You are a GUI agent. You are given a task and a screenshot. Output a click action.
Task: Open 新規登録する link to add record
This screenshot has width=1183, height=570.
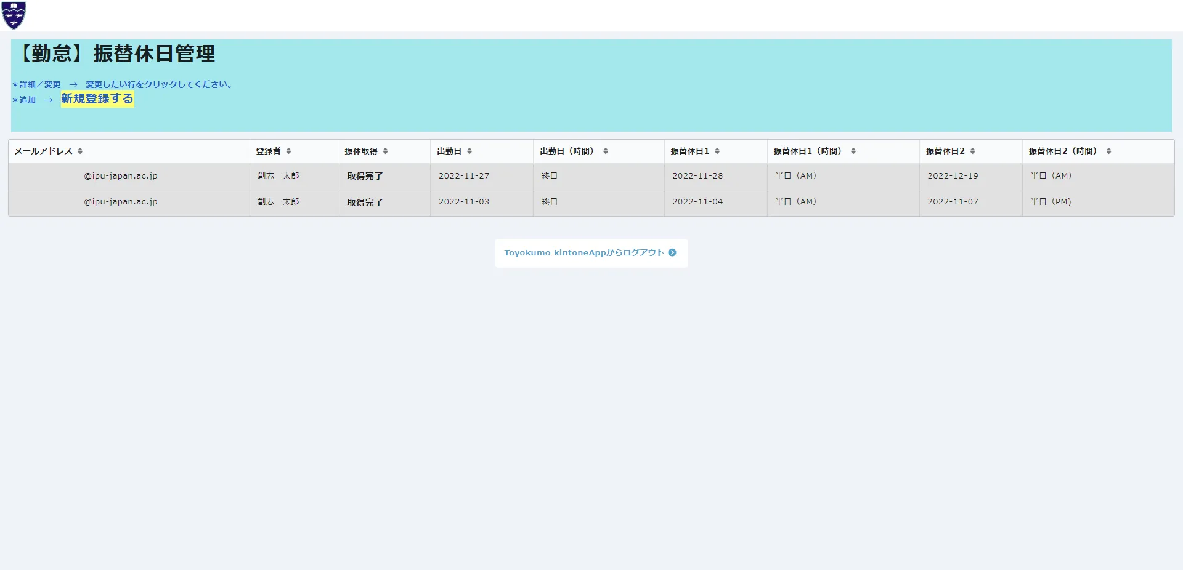(x=97, y=99)
